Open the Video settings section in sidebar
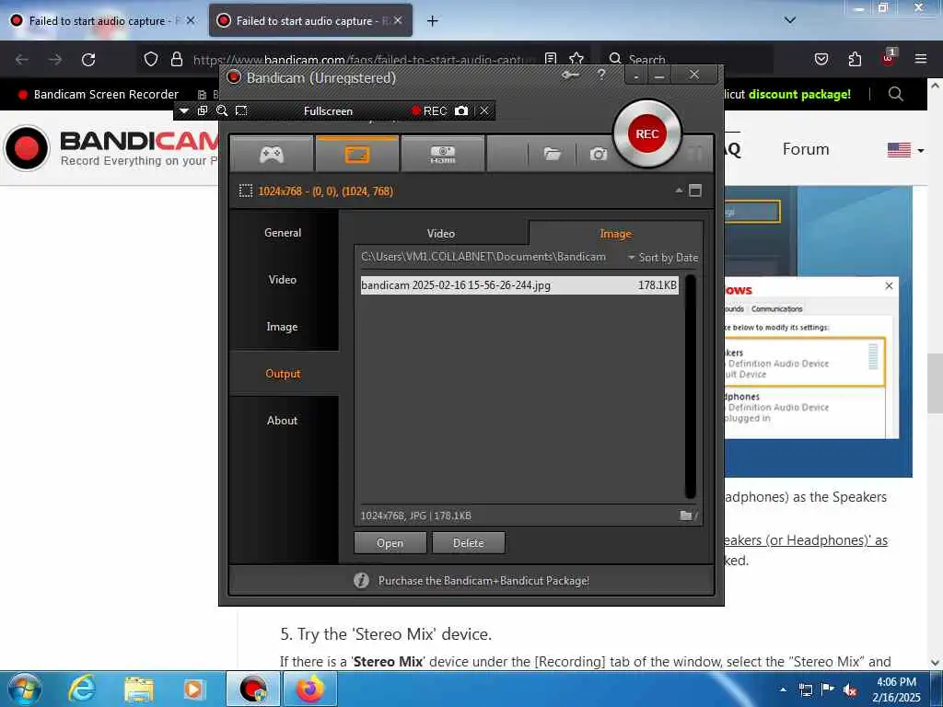 click(x=283, y=280)
